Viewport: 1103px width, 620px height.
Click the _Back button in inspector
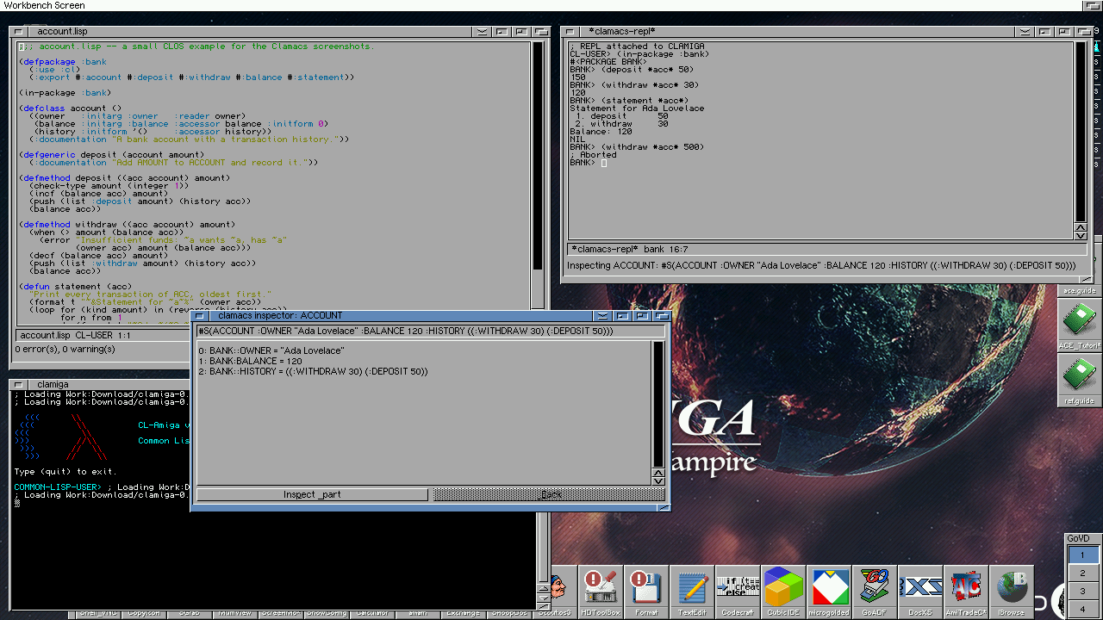[549, 495]
